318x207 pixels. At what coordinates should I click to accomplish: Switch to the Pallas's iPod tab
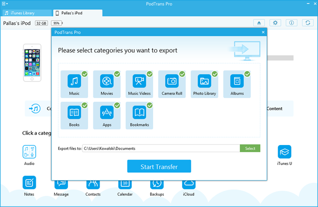[x=78, y=13]
